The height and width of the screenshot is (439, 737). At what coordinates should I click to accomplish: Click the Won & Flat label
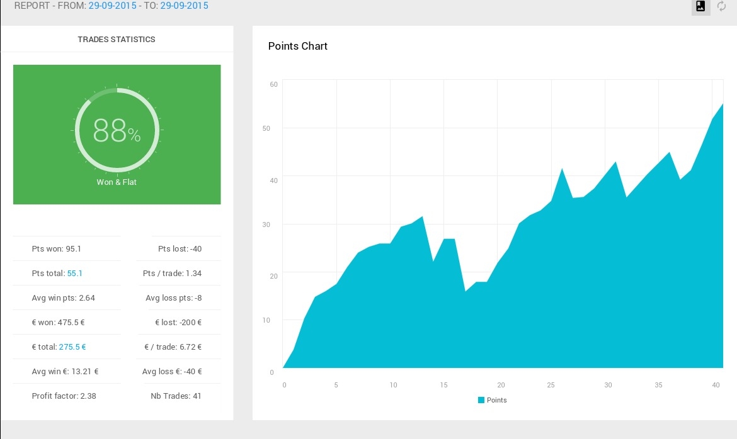117,182
